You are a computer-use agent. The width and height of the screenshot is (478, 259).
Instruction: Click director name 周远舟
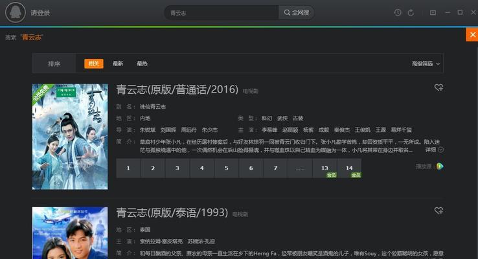pyautogui.click(x=189, y=129)
